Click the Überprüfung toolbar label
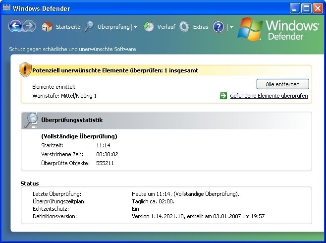The height and width of the screenshot is (243, 326). [x=113, y=27]
